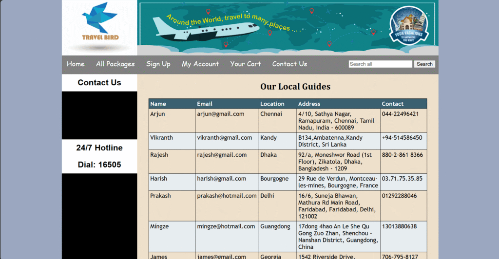This screenshot has height=259, width=499.
Task: Click the Dial: 16505 hotline number
Action: click(99, 165)
